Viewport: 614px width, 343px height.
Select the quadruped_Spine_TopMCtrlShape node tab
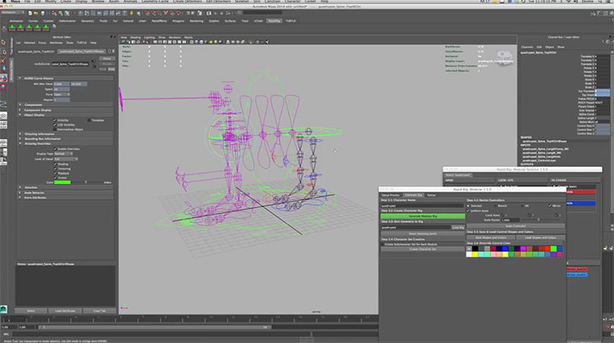[x=82, y=51]
